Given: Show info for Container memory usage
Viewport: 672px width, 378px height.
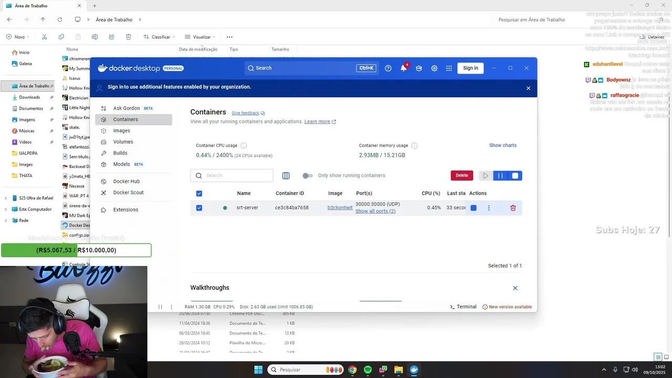Looking at the screenshot, I should 414,145.
